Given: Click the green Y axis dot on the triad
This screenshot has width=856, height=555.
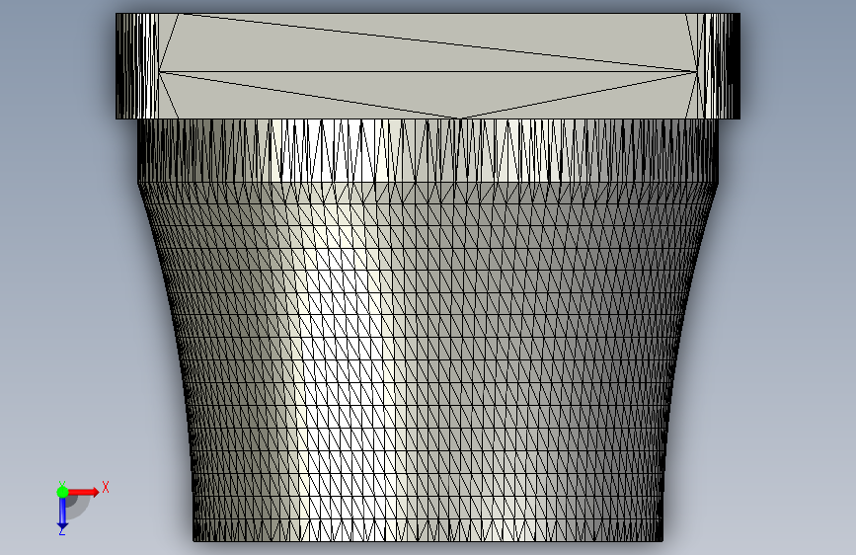Looking at the screenshot, I should (62, 492).
